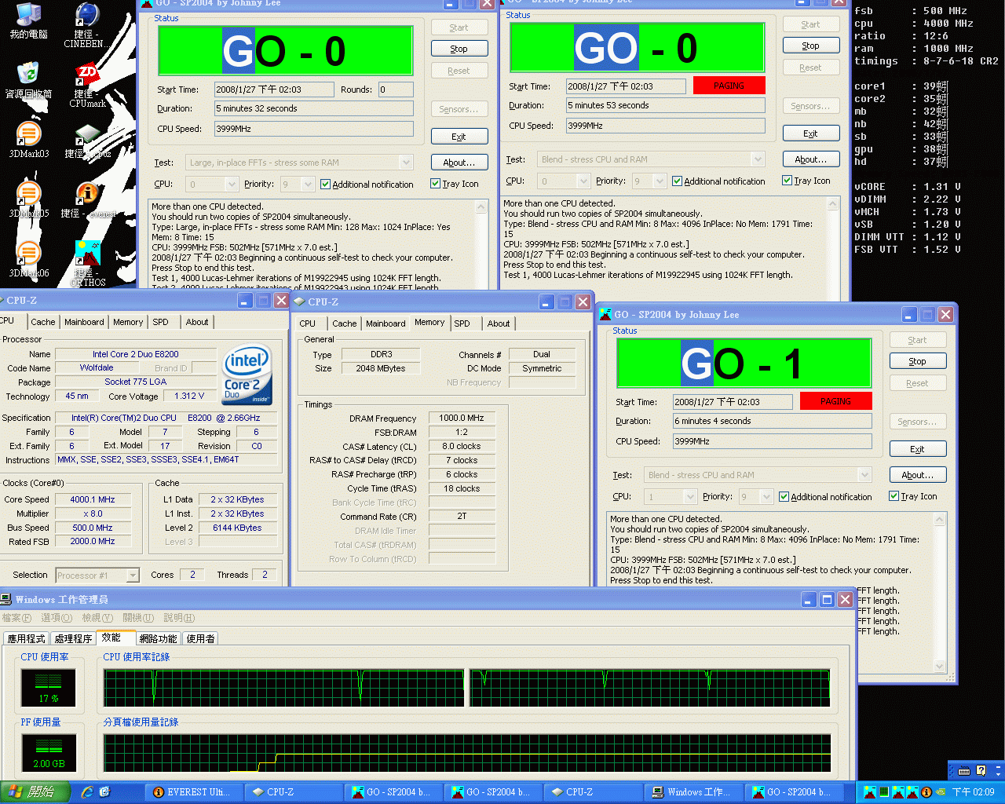The image size is (1005, 804).
Task: Switch to EVEREST Ulti... taskbar button
Action: coord(193,792)
